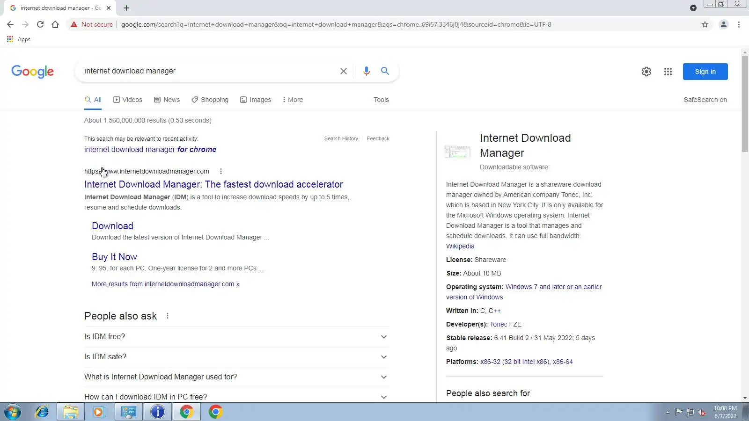Switch to the Images tab

pos(256,100)
